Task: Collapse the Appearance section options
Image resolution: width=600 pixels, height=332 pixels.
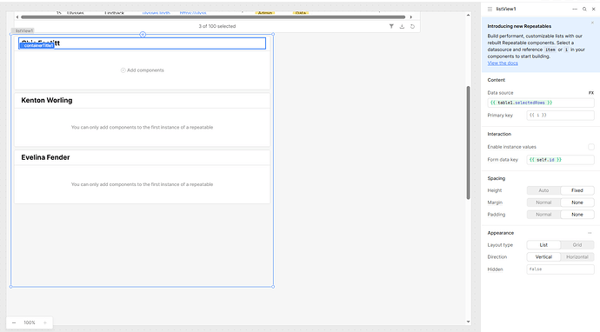Action: coord(590,233)
